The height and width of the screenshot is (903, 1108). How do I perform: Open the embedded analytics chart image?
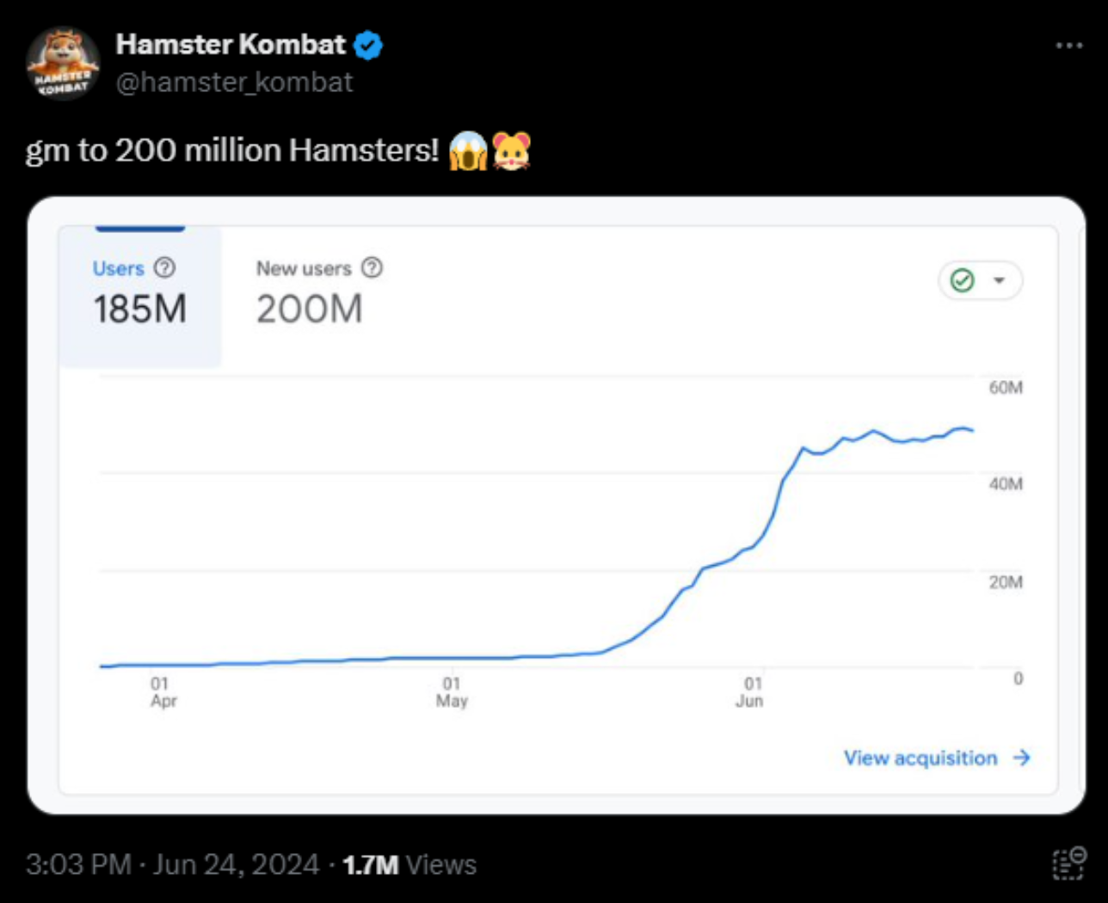[x=556, y=506]
